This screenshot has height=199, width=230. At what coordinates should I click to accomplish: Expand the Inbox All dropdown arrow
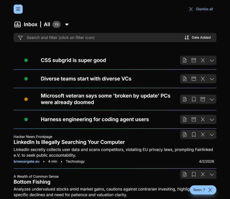click(x=67, y=24)
